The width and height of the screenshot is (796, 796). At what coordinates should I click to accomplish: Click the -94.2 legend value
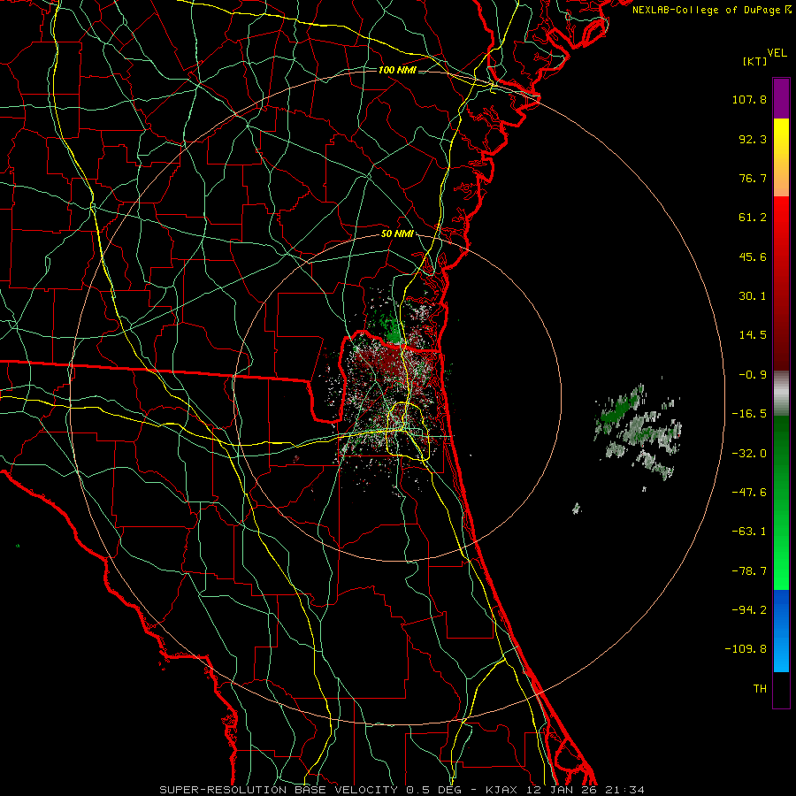(x=749, y=610)
